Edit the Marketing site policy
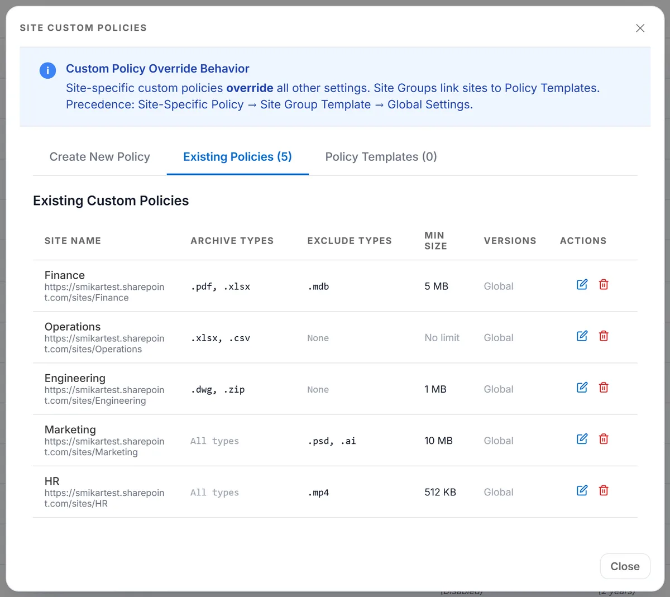Screen dimensions: 670x597 (x=582, y=438)
